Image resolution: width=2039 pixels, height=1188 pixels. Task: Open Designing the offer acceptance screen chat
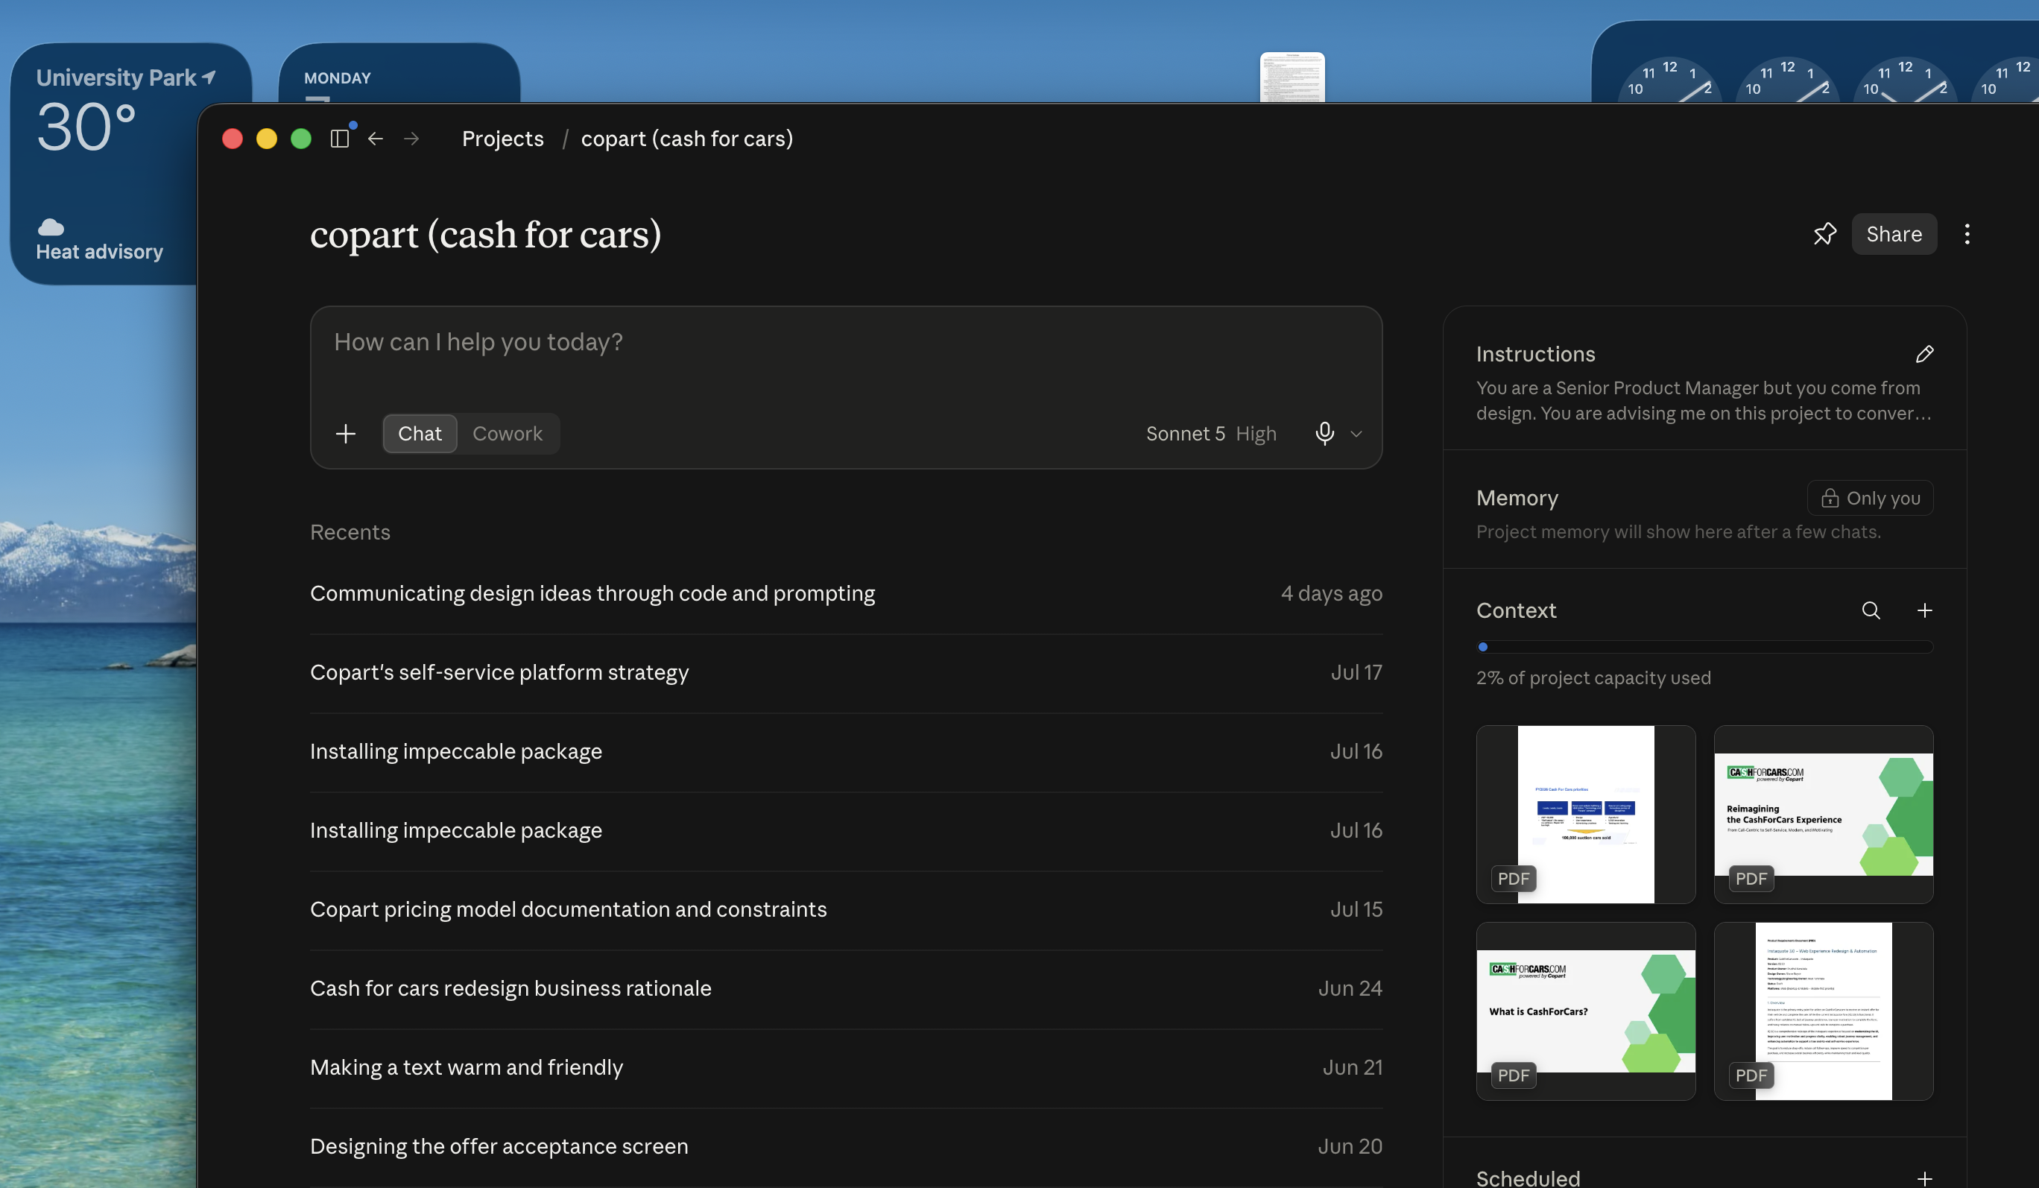846,1147
